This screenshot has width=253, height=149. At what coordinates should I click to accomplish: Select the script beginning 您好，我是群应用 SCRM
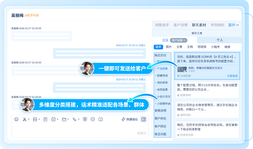[x=207, y=59]
